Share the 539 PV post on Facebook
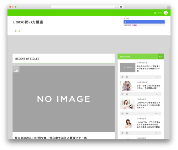 (122, 94)
